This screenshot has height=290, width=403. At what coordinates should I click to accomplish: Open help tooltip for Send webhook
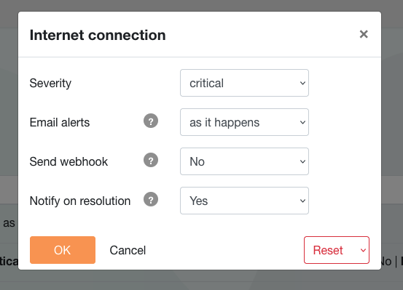(x=151, y=160)
